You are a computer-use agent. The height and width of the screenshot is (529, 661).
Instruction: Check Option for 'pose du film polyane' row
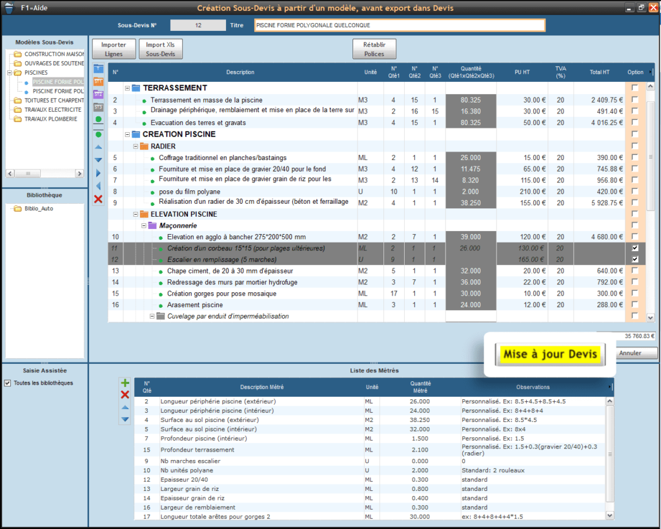coord(635,191)
